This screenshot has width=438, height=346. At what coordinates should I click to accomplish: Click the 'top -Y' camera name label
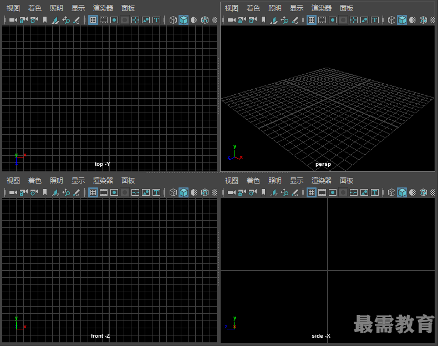(102, 164)
